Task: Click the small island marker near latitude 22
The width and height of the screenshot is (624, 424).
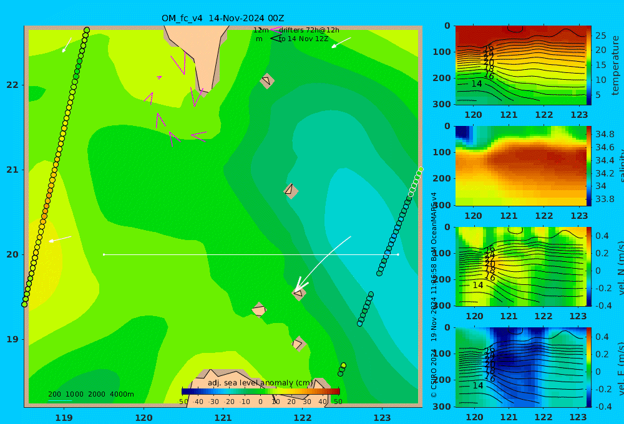Action: point(267,80)
